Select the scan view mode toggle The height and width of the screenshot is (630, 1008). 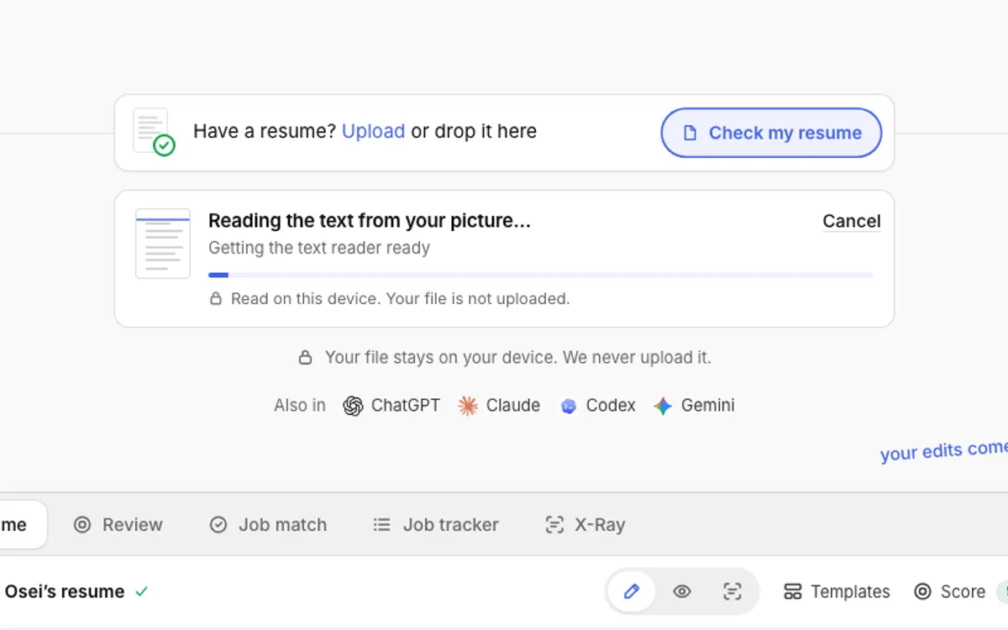pyautogui.click(x=732, y=591)
